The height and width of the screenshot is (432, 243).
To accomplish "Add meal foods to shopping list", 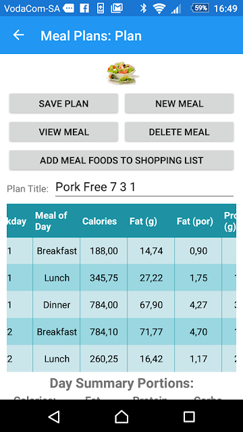I will tap(122, 161).
